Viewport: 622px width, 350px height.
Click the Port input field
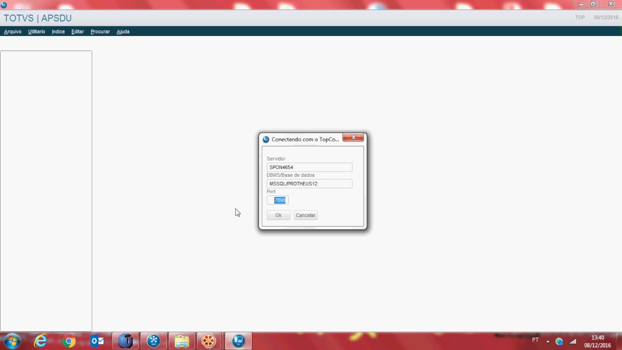point(277,200)
